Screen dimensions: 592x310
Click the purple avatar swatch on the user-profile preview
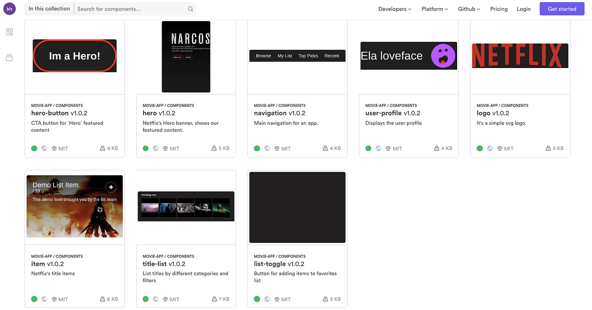click(x=443, y=55)
